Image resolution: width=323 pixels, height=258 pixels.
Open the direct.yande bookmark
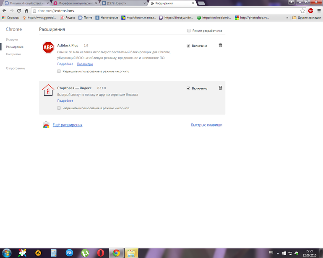click(176, 18)
